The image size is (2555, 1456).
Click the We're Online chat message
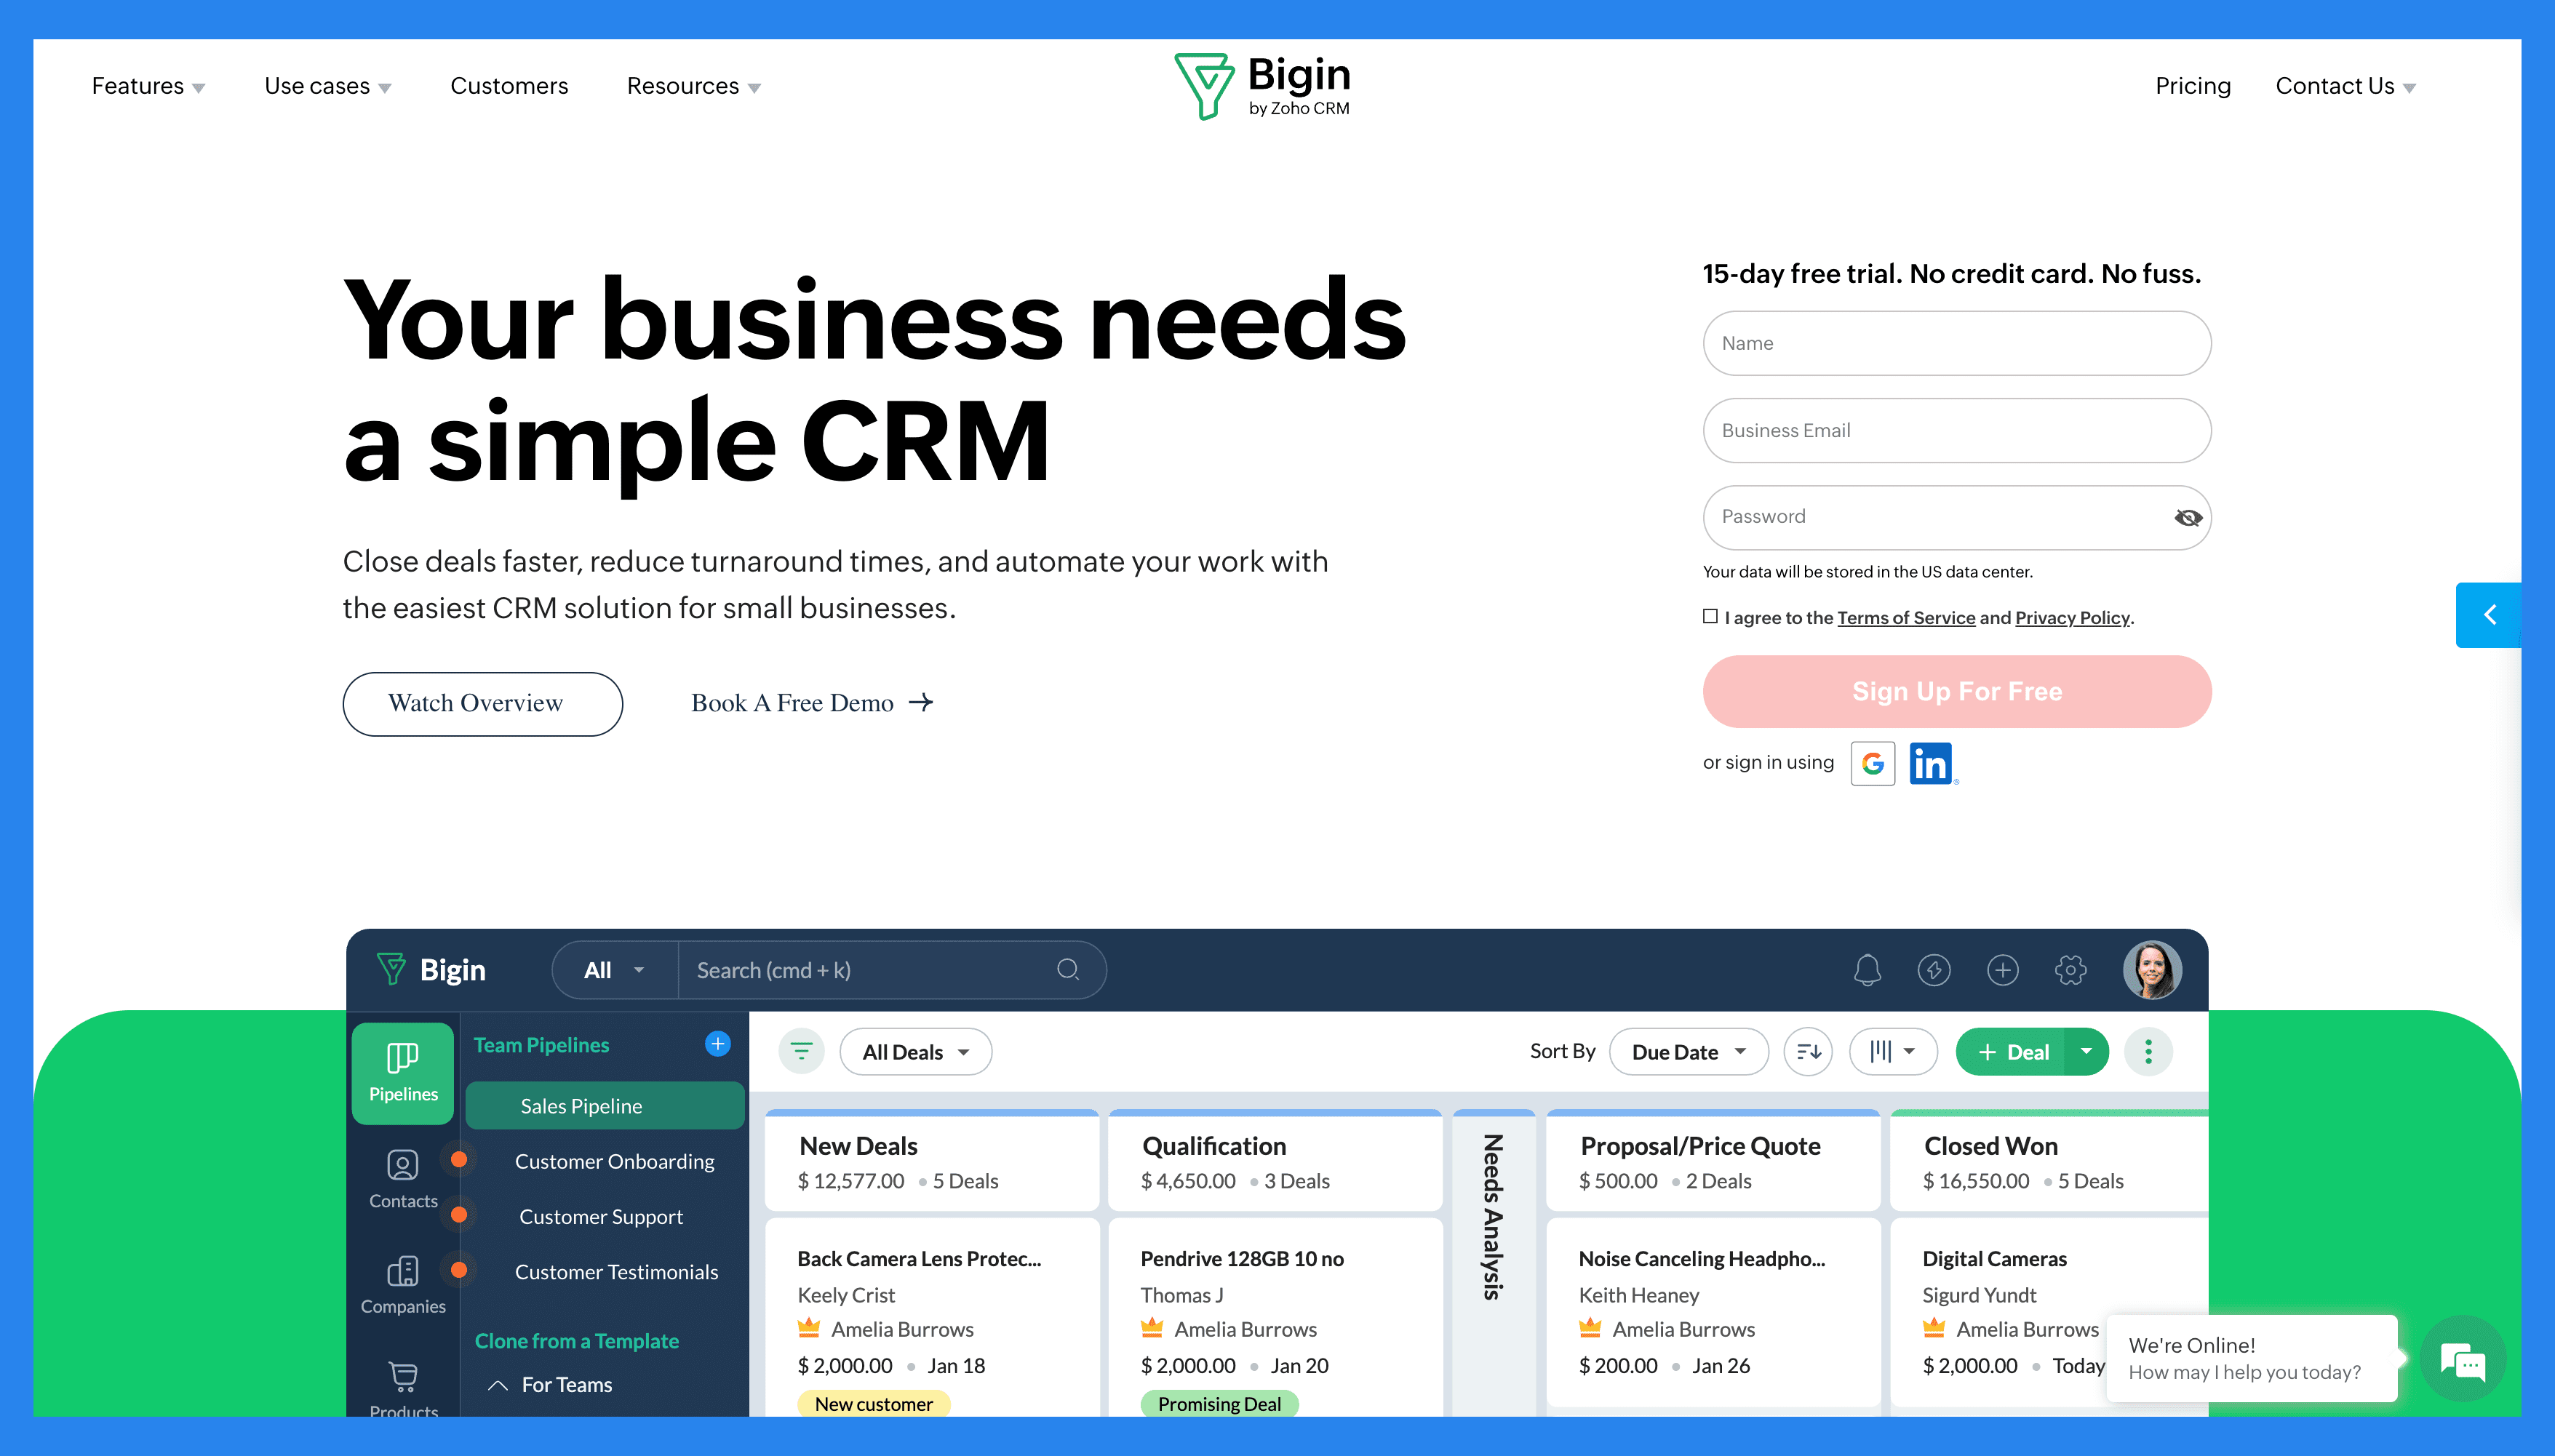[x=2251, y=1358]
